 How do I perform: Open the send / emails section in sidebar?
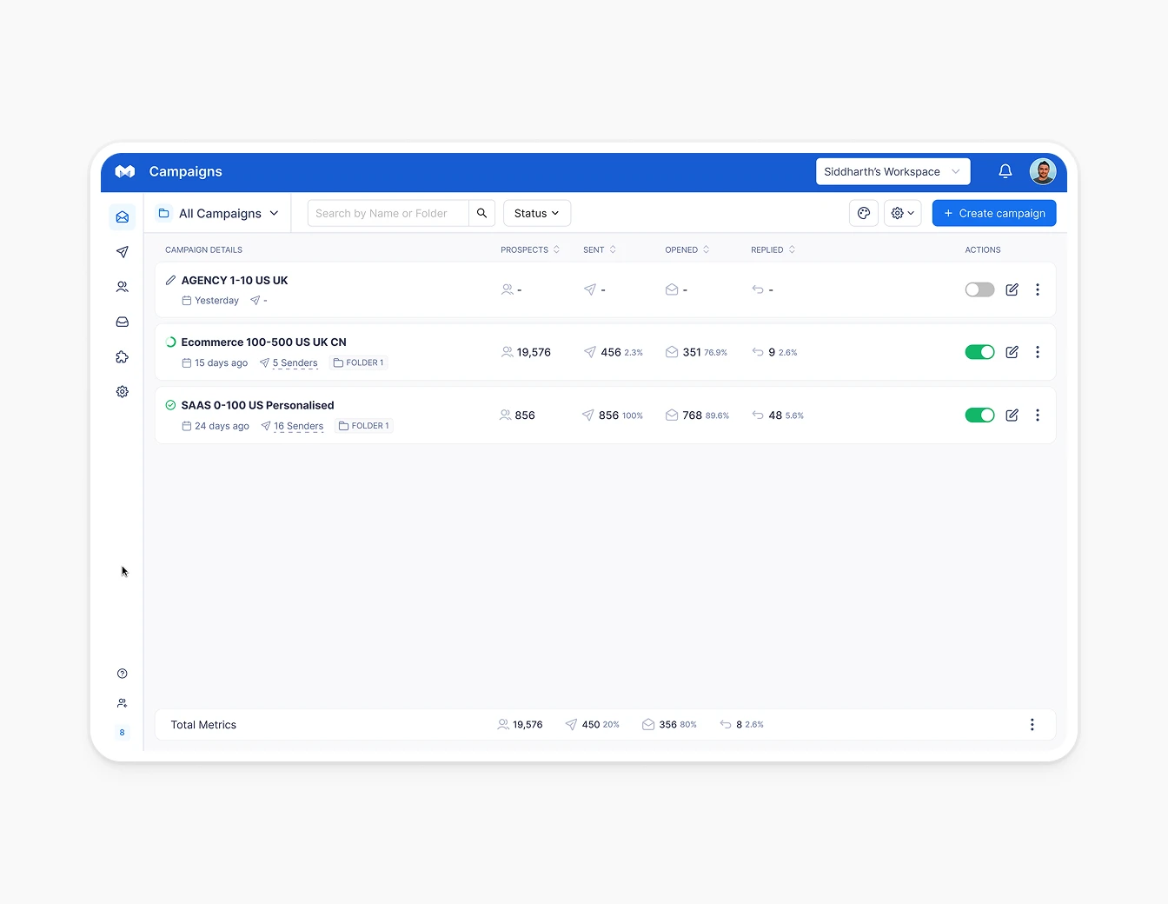(x=122, y=252)
